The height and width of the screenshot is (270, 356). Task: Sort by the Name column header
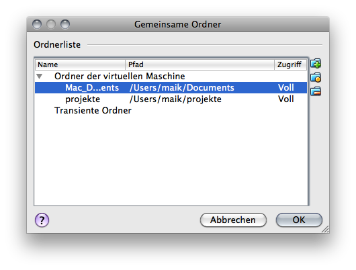[x=80, y=64]
